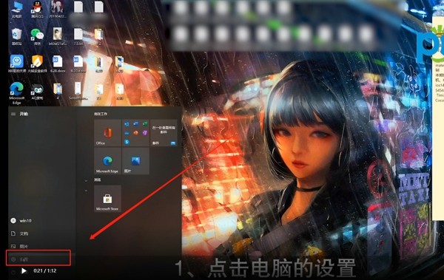Viewport: 444px width, 280px height.
Task: Open the 6.28.docx desktop file
Action: pyautogui.click(x=58, y=64)
